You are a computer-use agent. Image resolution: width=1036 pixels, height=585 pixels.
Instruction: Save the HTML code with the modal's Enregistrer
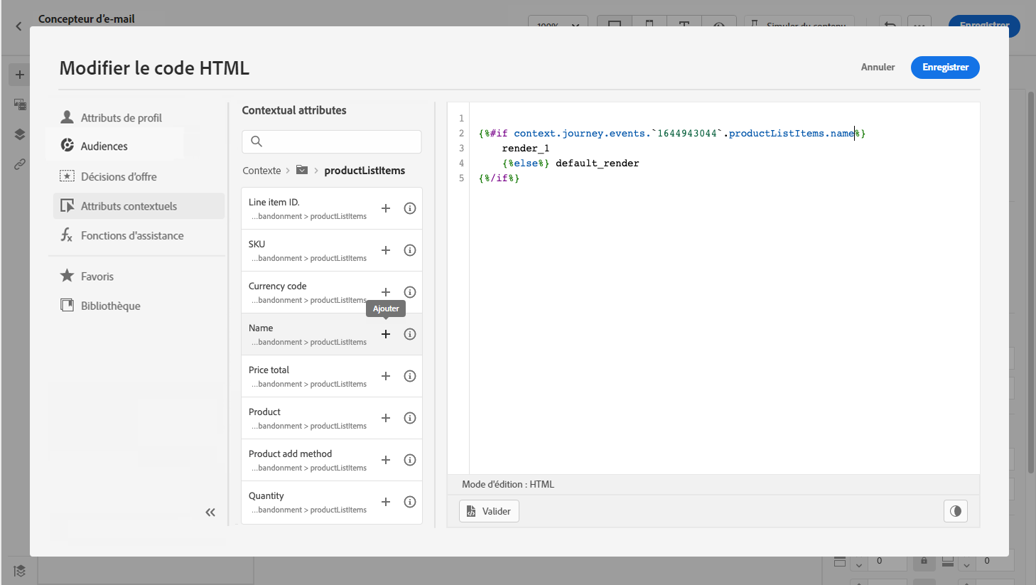945,68
